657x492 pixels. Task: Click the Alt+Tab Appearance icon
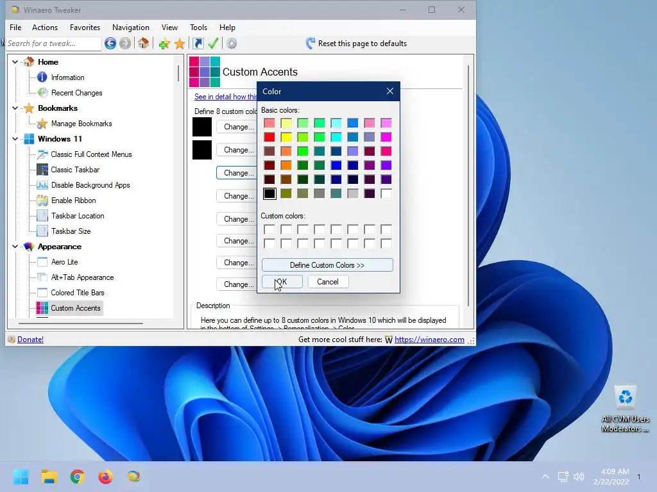42,277
